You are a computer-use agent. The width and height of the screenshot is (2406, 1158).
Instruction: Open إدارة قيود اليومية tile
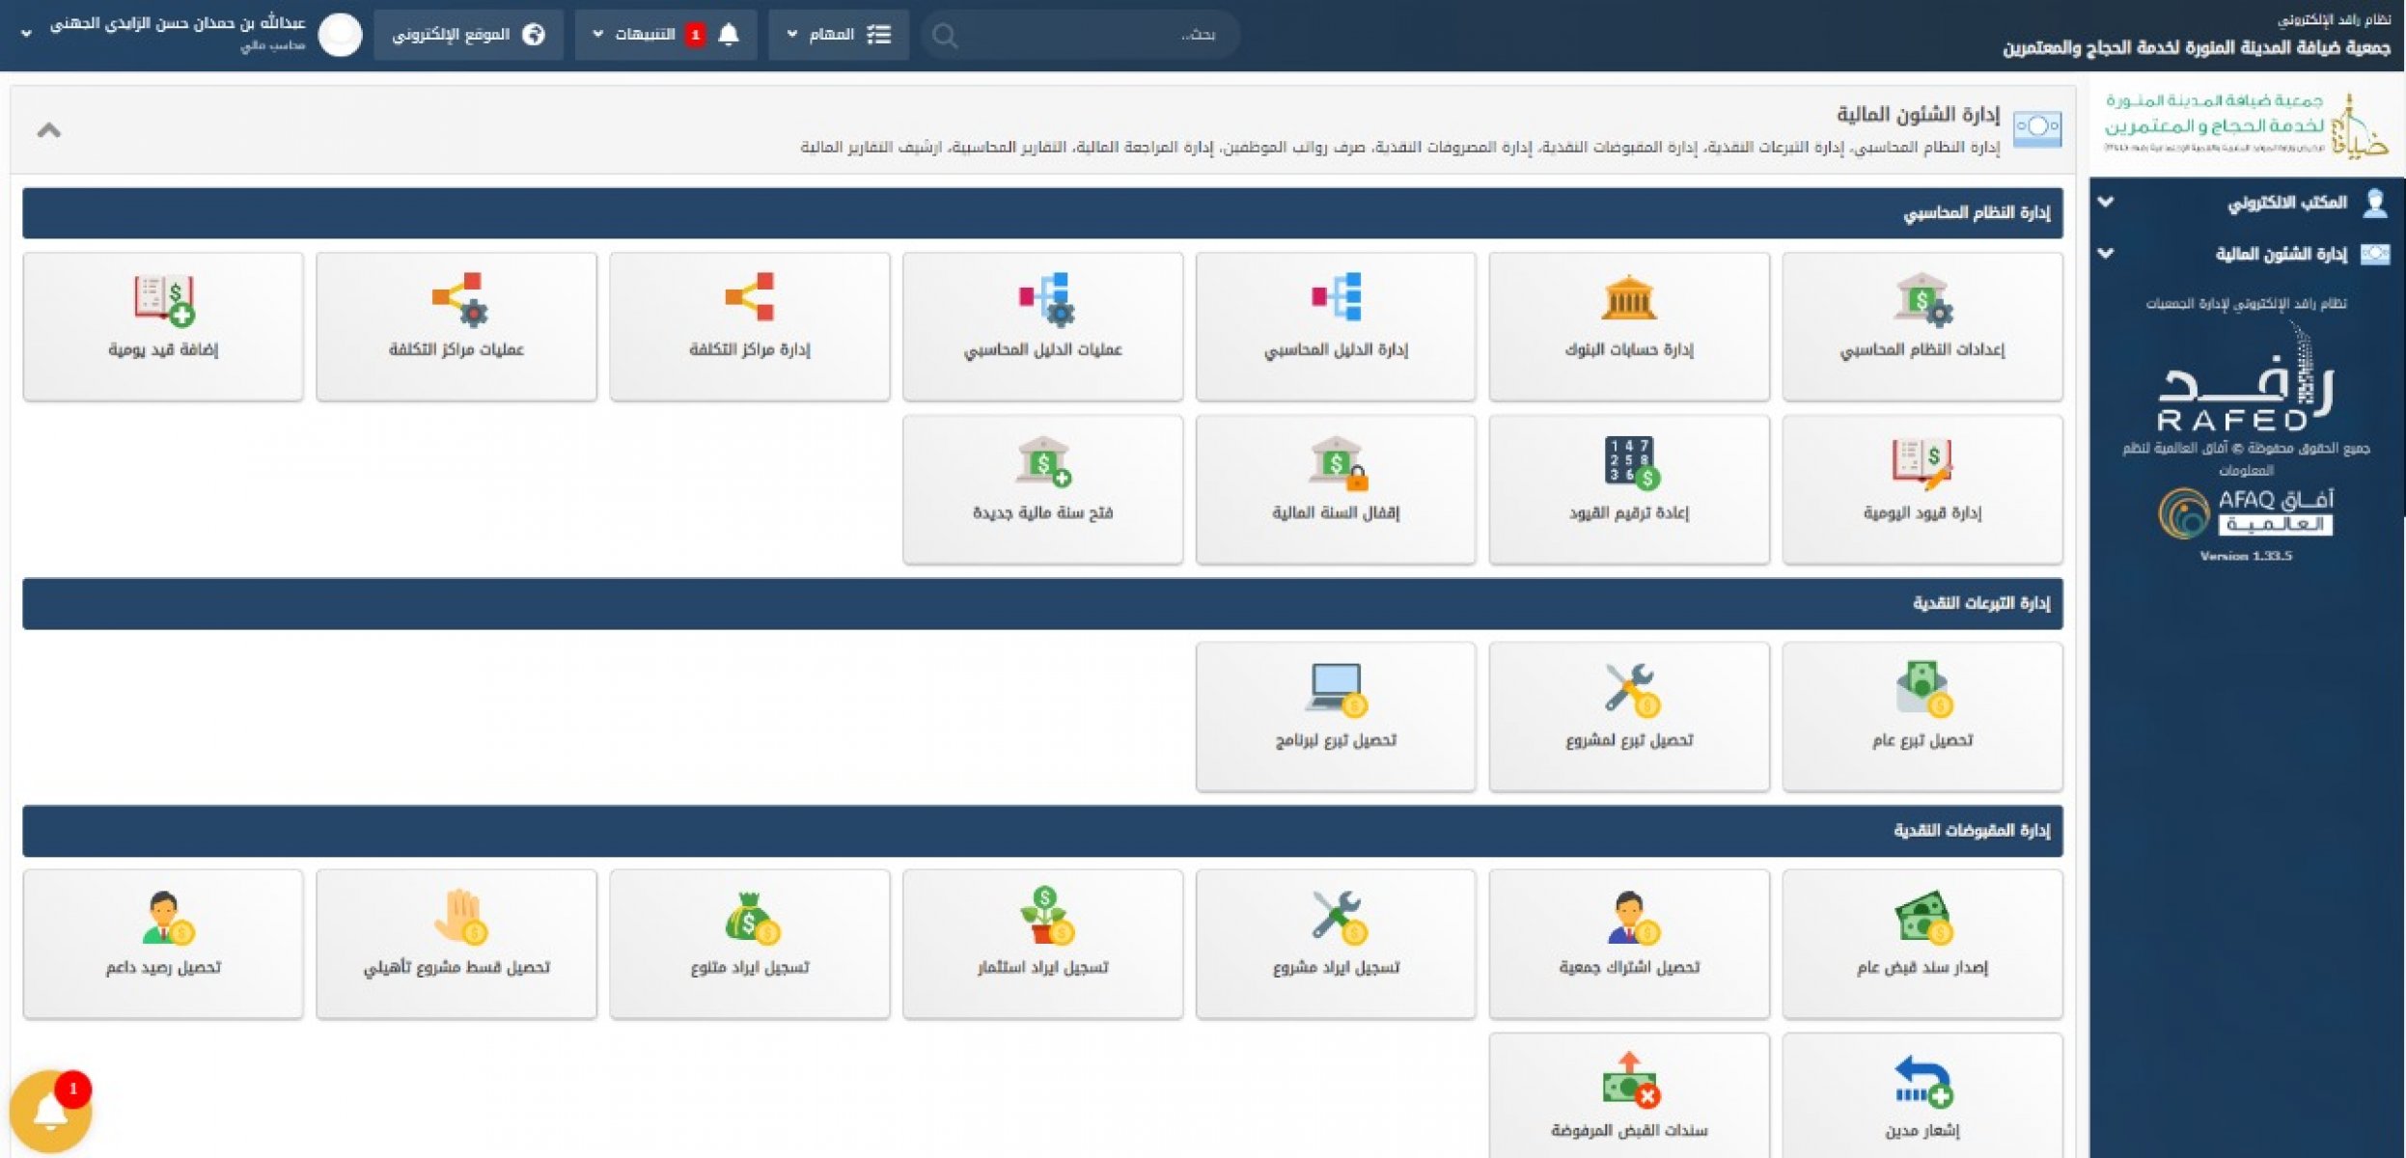pos(1922,489)
